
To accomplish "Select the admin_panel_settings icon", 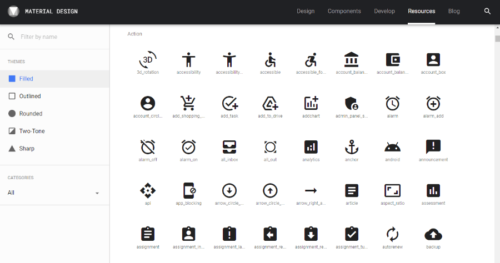I will pyautogui.click(x=352, y=103).
